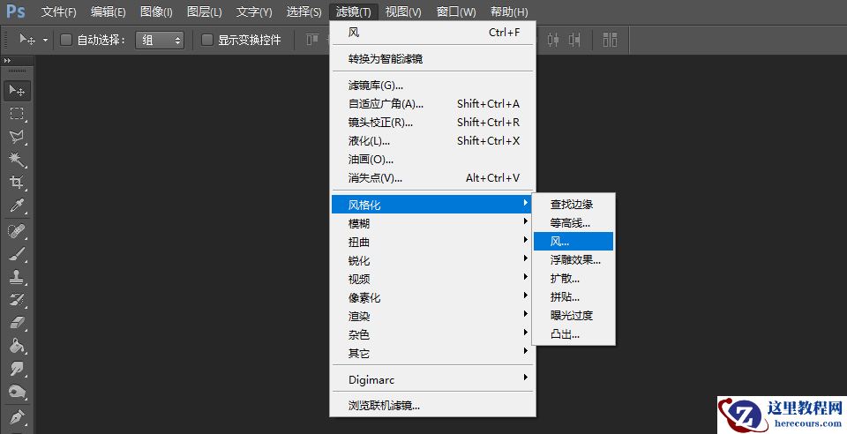This screenshot has height=434, width=847.
Task: Choose 转换为智能滤镜
Action: (x=433, y=59)
